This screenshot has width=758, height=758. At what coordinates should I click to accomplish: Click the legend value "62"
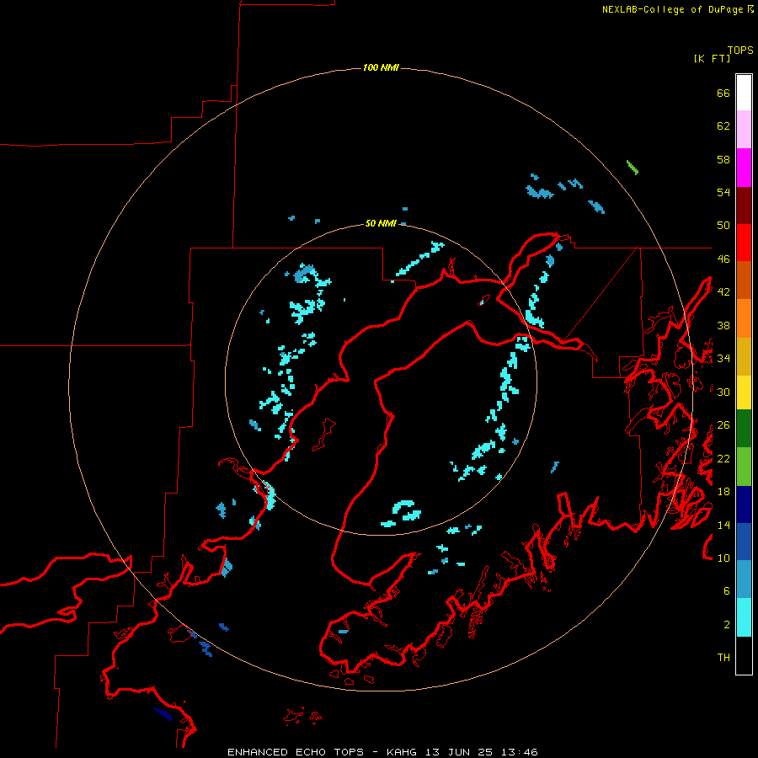pyautogui.click(x=723, y=126)
